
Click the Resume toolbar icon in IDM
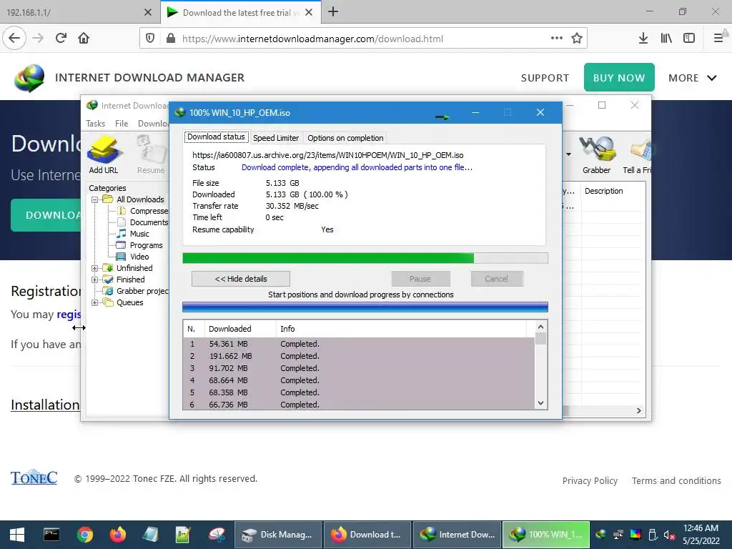pos(151,154)
